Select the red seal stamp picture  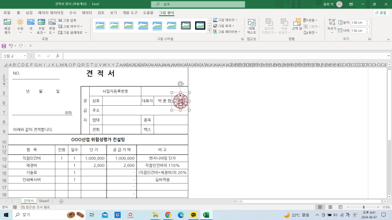click(180, 101)
